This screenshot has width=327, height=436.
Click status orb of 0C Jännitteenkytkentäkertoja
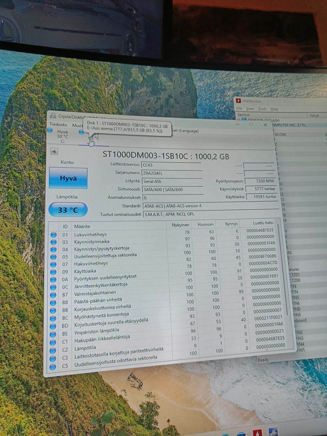click(53, 287)
